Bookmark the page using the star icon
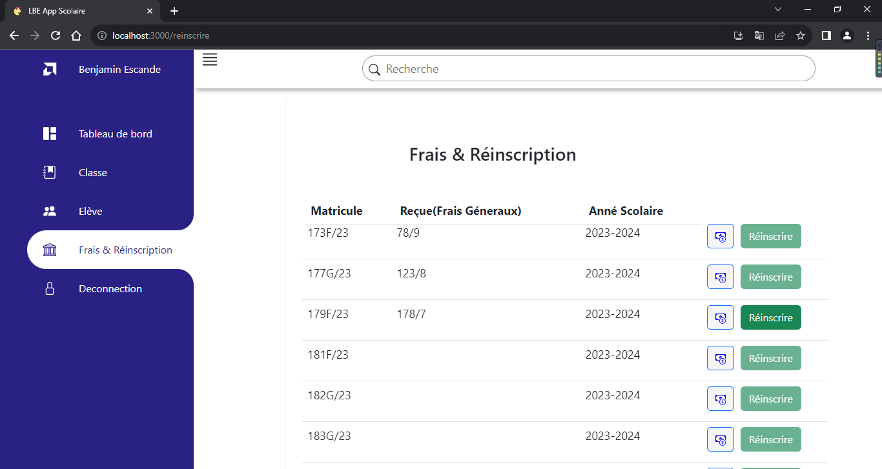The image size is (882, 469). 801,35
